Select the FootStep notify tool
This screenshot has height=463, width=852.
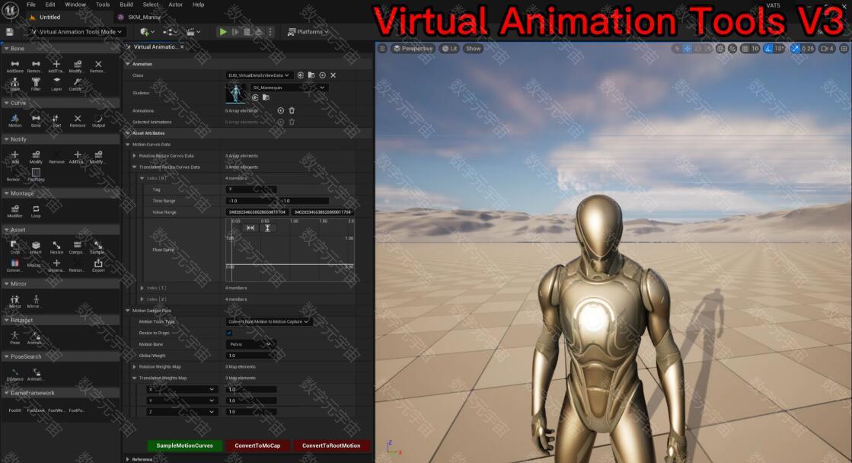pyautogui.click(x=36, y=174)
